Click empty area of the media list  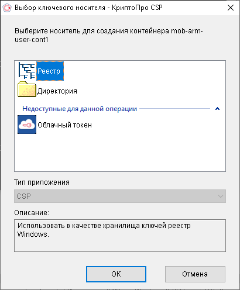click(x=120, y=153)
